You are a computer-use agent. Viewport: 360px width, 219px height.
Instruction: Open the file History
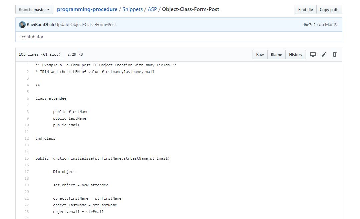pyautogui.click(x=295, y=55)
